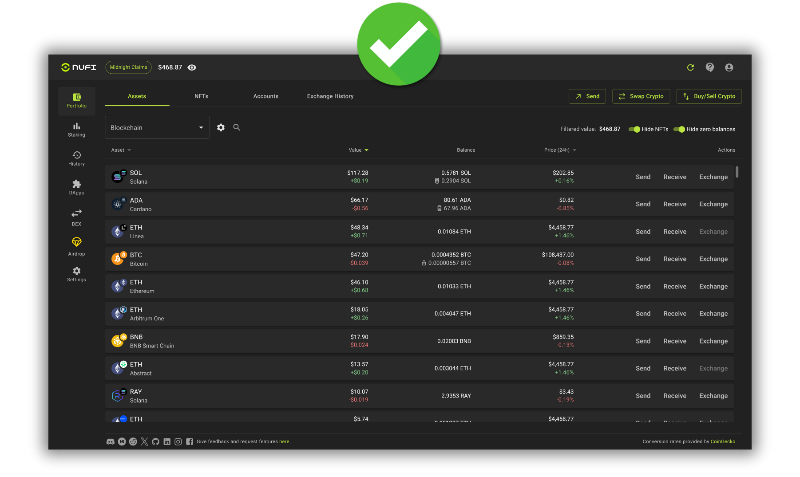The image size is (800, 477).
Task: Open the Reddit footer icon
Action: click(x=133, y=442)
